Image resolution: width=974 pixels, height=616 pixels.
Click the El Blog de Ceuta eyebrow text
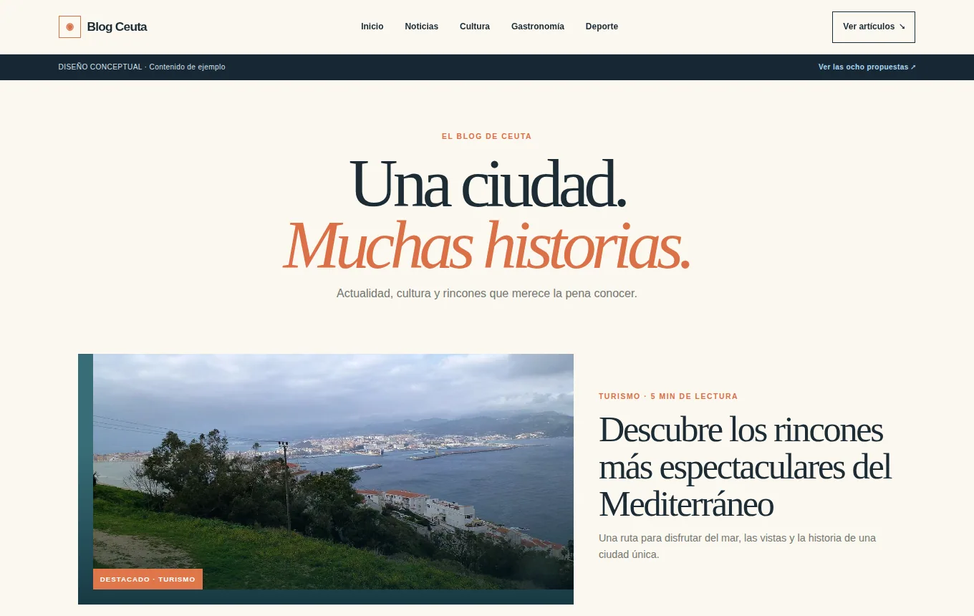click(487, 136)
